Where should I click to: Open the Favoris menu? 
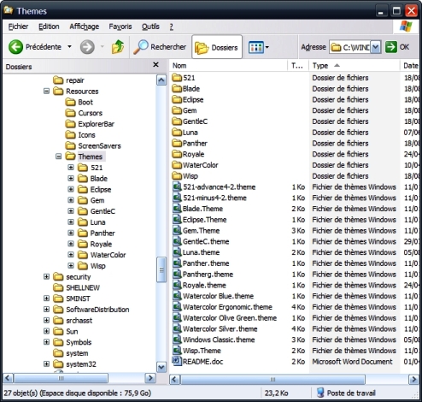click(x=120, y=27)
